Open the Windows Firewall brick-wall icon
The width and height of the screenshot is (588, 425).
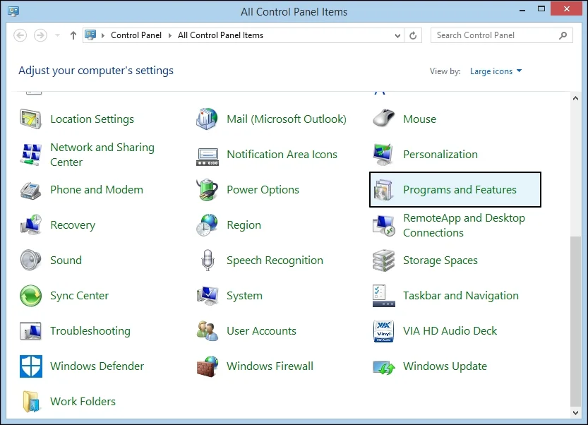pyautogui.click(x=208, y=366)
